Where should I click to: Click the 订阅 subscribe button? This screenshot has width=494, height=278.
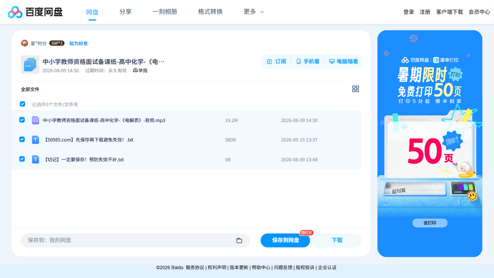tap(277, 61)
